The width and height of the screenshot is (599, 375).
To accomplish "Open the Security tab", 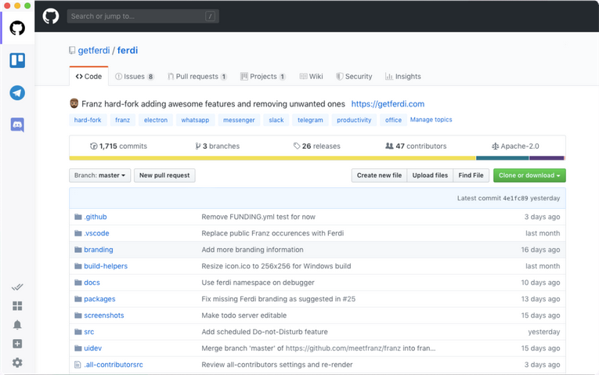I will pos(354,77).
